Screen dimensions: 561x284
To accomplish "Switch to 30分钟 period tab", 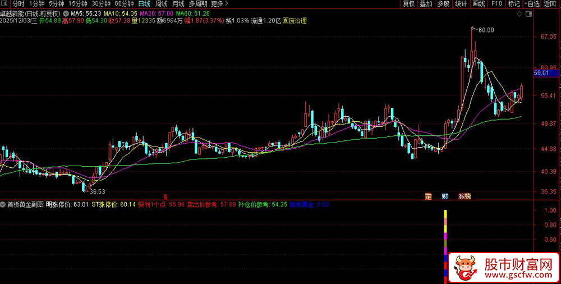I will coord(100,4).
